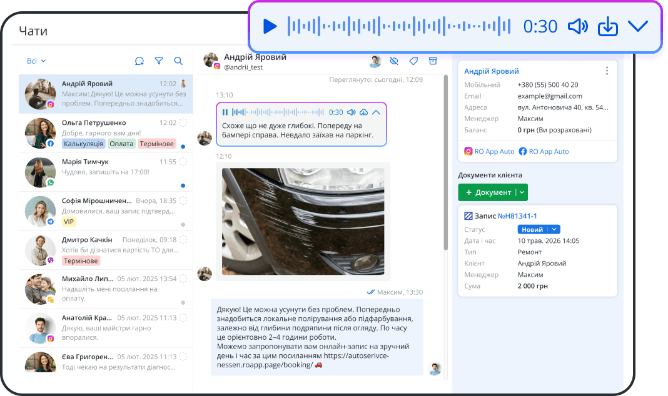
Task: Open the tag icon in chat header
Action: tap(413, 61)
